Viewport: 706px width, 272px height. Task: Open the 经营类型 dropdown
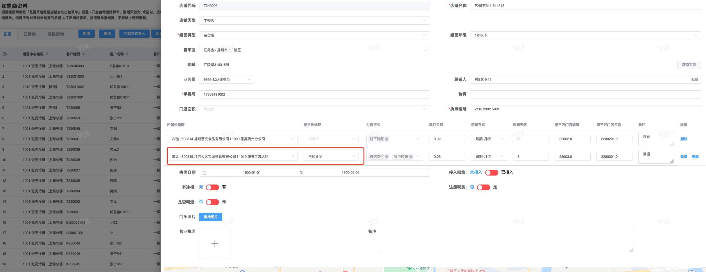[314, 35]
